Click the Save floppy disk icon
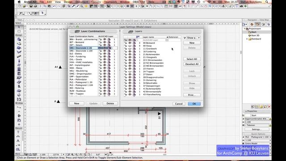Image resolution: width=286 pixels, height=161 pixels. (31, 6)
